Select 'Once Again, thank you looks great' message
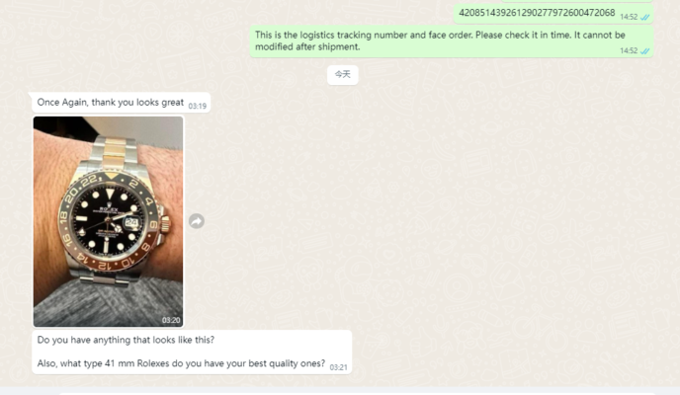The height and width of the screenshot is (395, 680). pos(121,103)
